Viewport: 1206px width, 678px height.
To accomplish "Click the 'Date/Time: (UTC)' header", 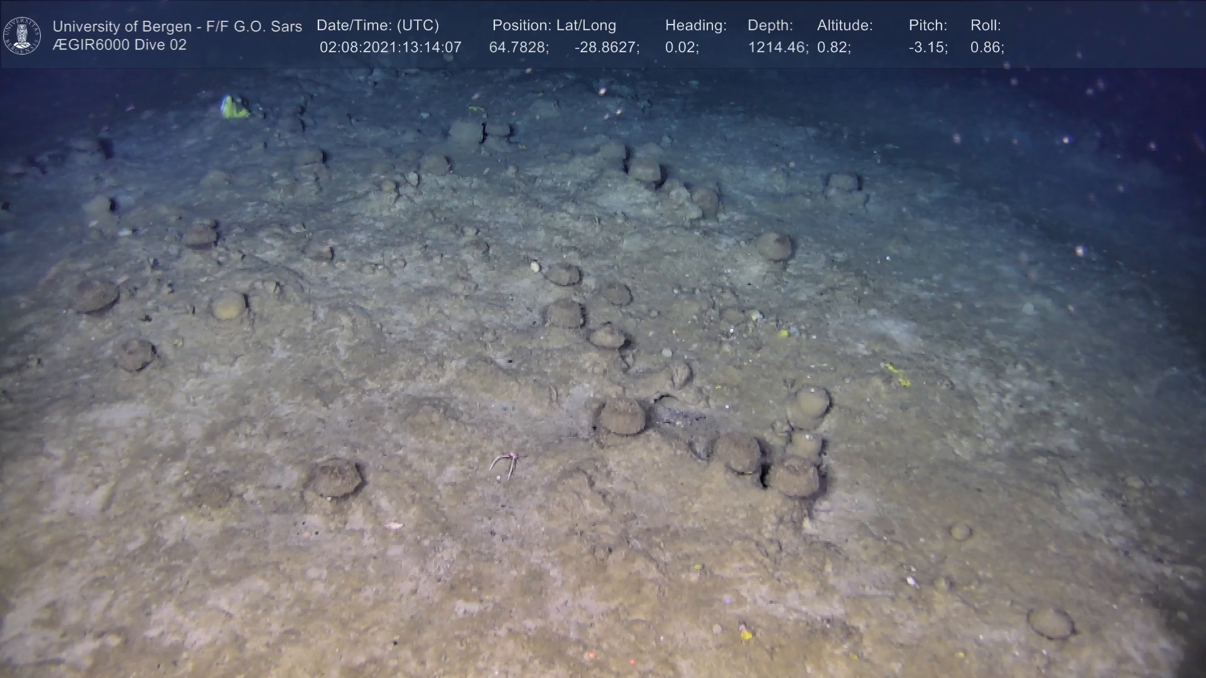I will click(x=378, y=26).
